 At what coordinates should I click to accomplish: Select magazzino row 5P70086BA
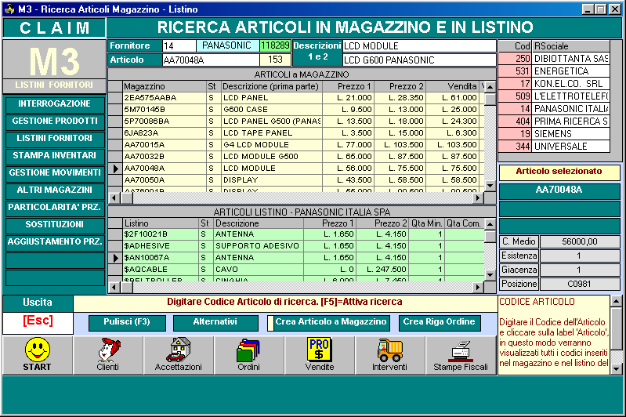[x=296, y=121]
